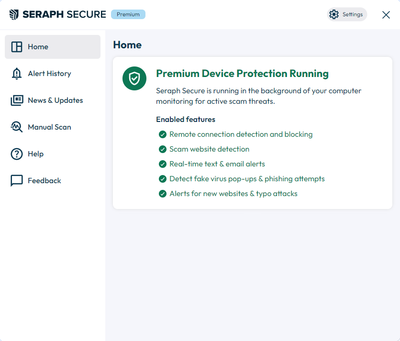Click checkmark beside Remote connection detection
The image size is (400, 341).
click(163, 134)
